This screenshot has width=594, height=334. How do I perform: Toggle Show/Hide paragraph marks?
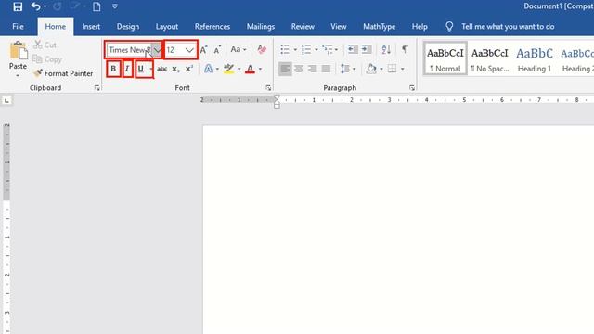tap(405, 49)
